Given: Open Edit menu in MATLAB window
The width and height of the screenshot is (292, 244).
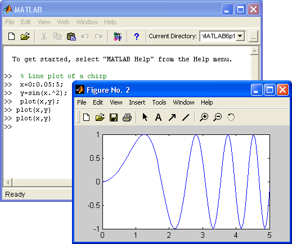Looking at the screenshot, I should [26, 22].
